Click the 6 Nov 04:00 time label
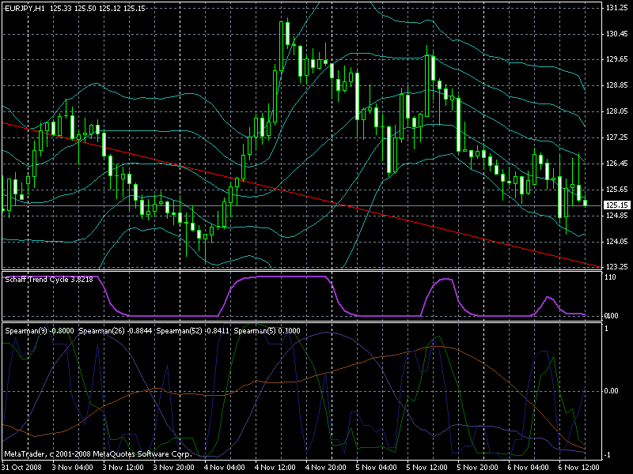Viewport: 633px width, 474px height. click(529, 468)
